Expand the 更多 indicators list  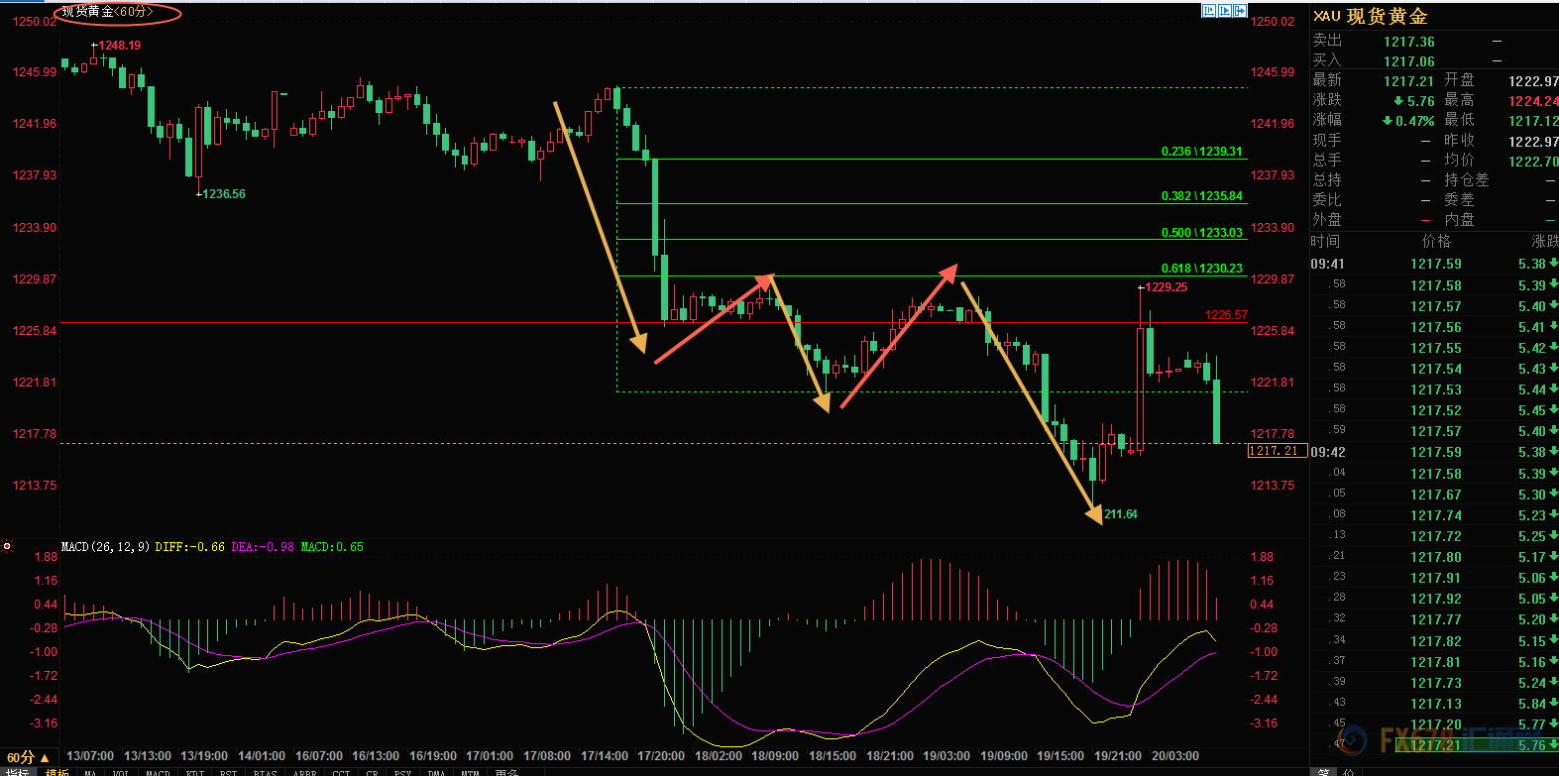506,773
